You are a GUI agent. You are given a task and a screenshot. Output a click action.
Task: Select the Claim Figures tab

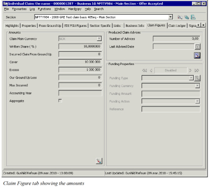pyautogui.click(x=156, y=25)
